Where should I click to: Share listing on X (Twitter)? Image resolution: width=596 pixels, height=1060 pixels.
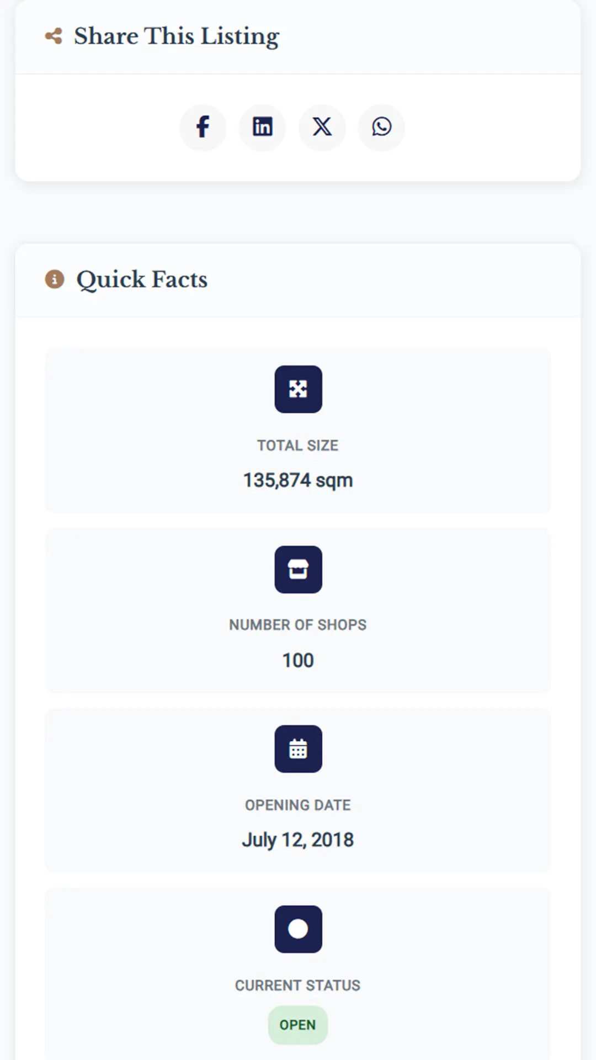[x=322, y=128]
